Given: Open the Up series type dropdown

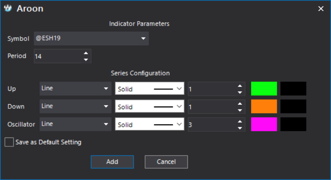Looking at the screenshot, I should click(75, 88).
